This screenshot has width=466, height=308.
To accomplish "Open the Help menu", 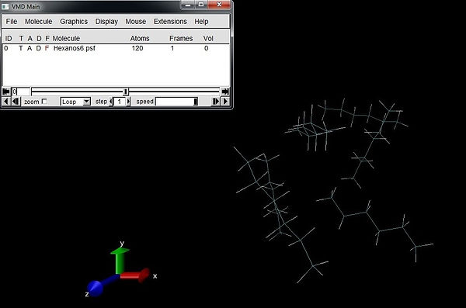I will pos(201,22).
